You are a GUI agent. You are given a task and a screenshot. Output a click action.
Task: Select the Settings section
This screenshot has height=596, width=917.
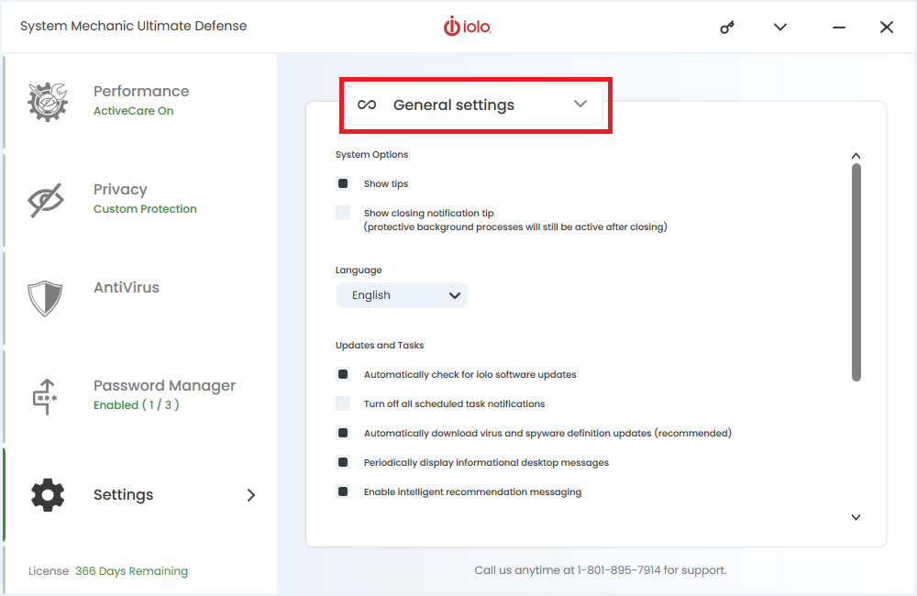click(x=140, y=495)
